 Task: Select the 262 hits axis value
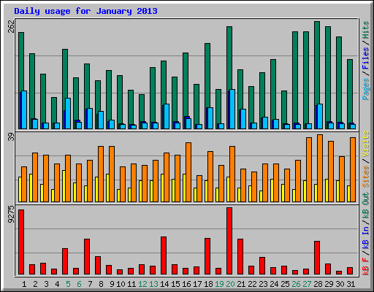tap(12, 26)
